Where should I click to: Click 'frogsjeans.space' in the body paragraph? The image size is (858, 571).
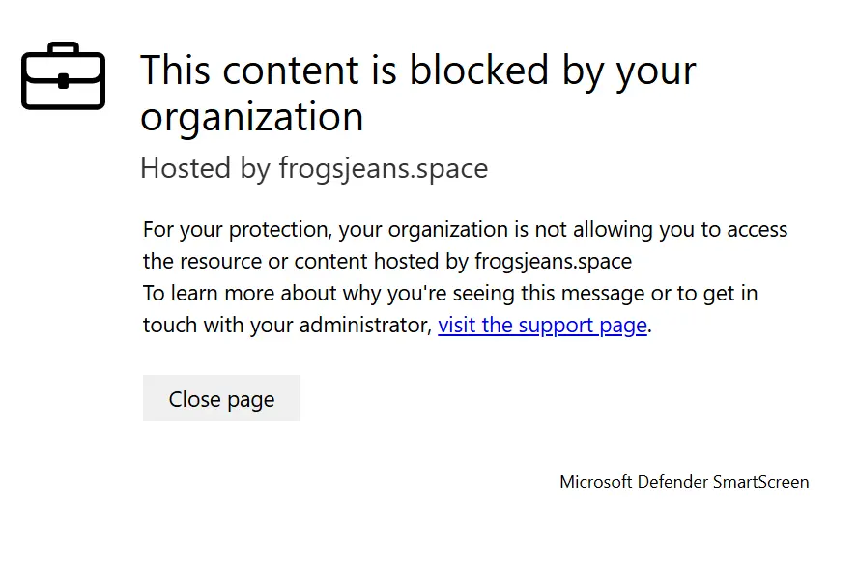pos(554,262)
